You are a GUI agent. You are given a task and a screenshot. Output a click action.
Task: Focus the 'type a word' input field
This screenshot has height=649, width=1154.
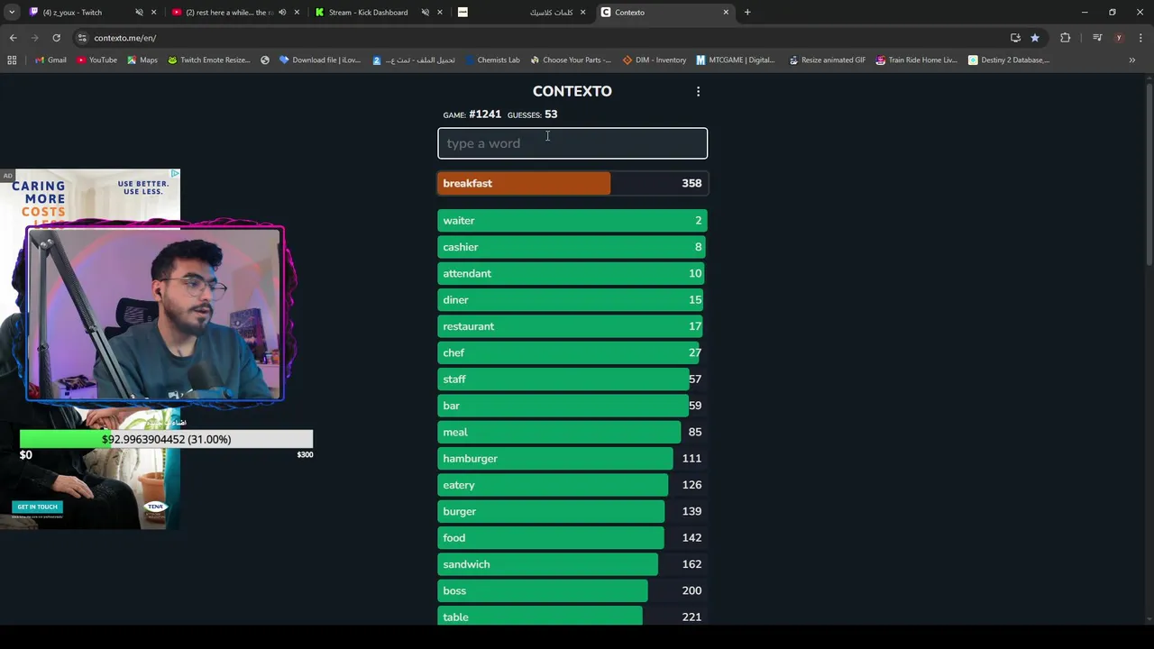point(572,143)
